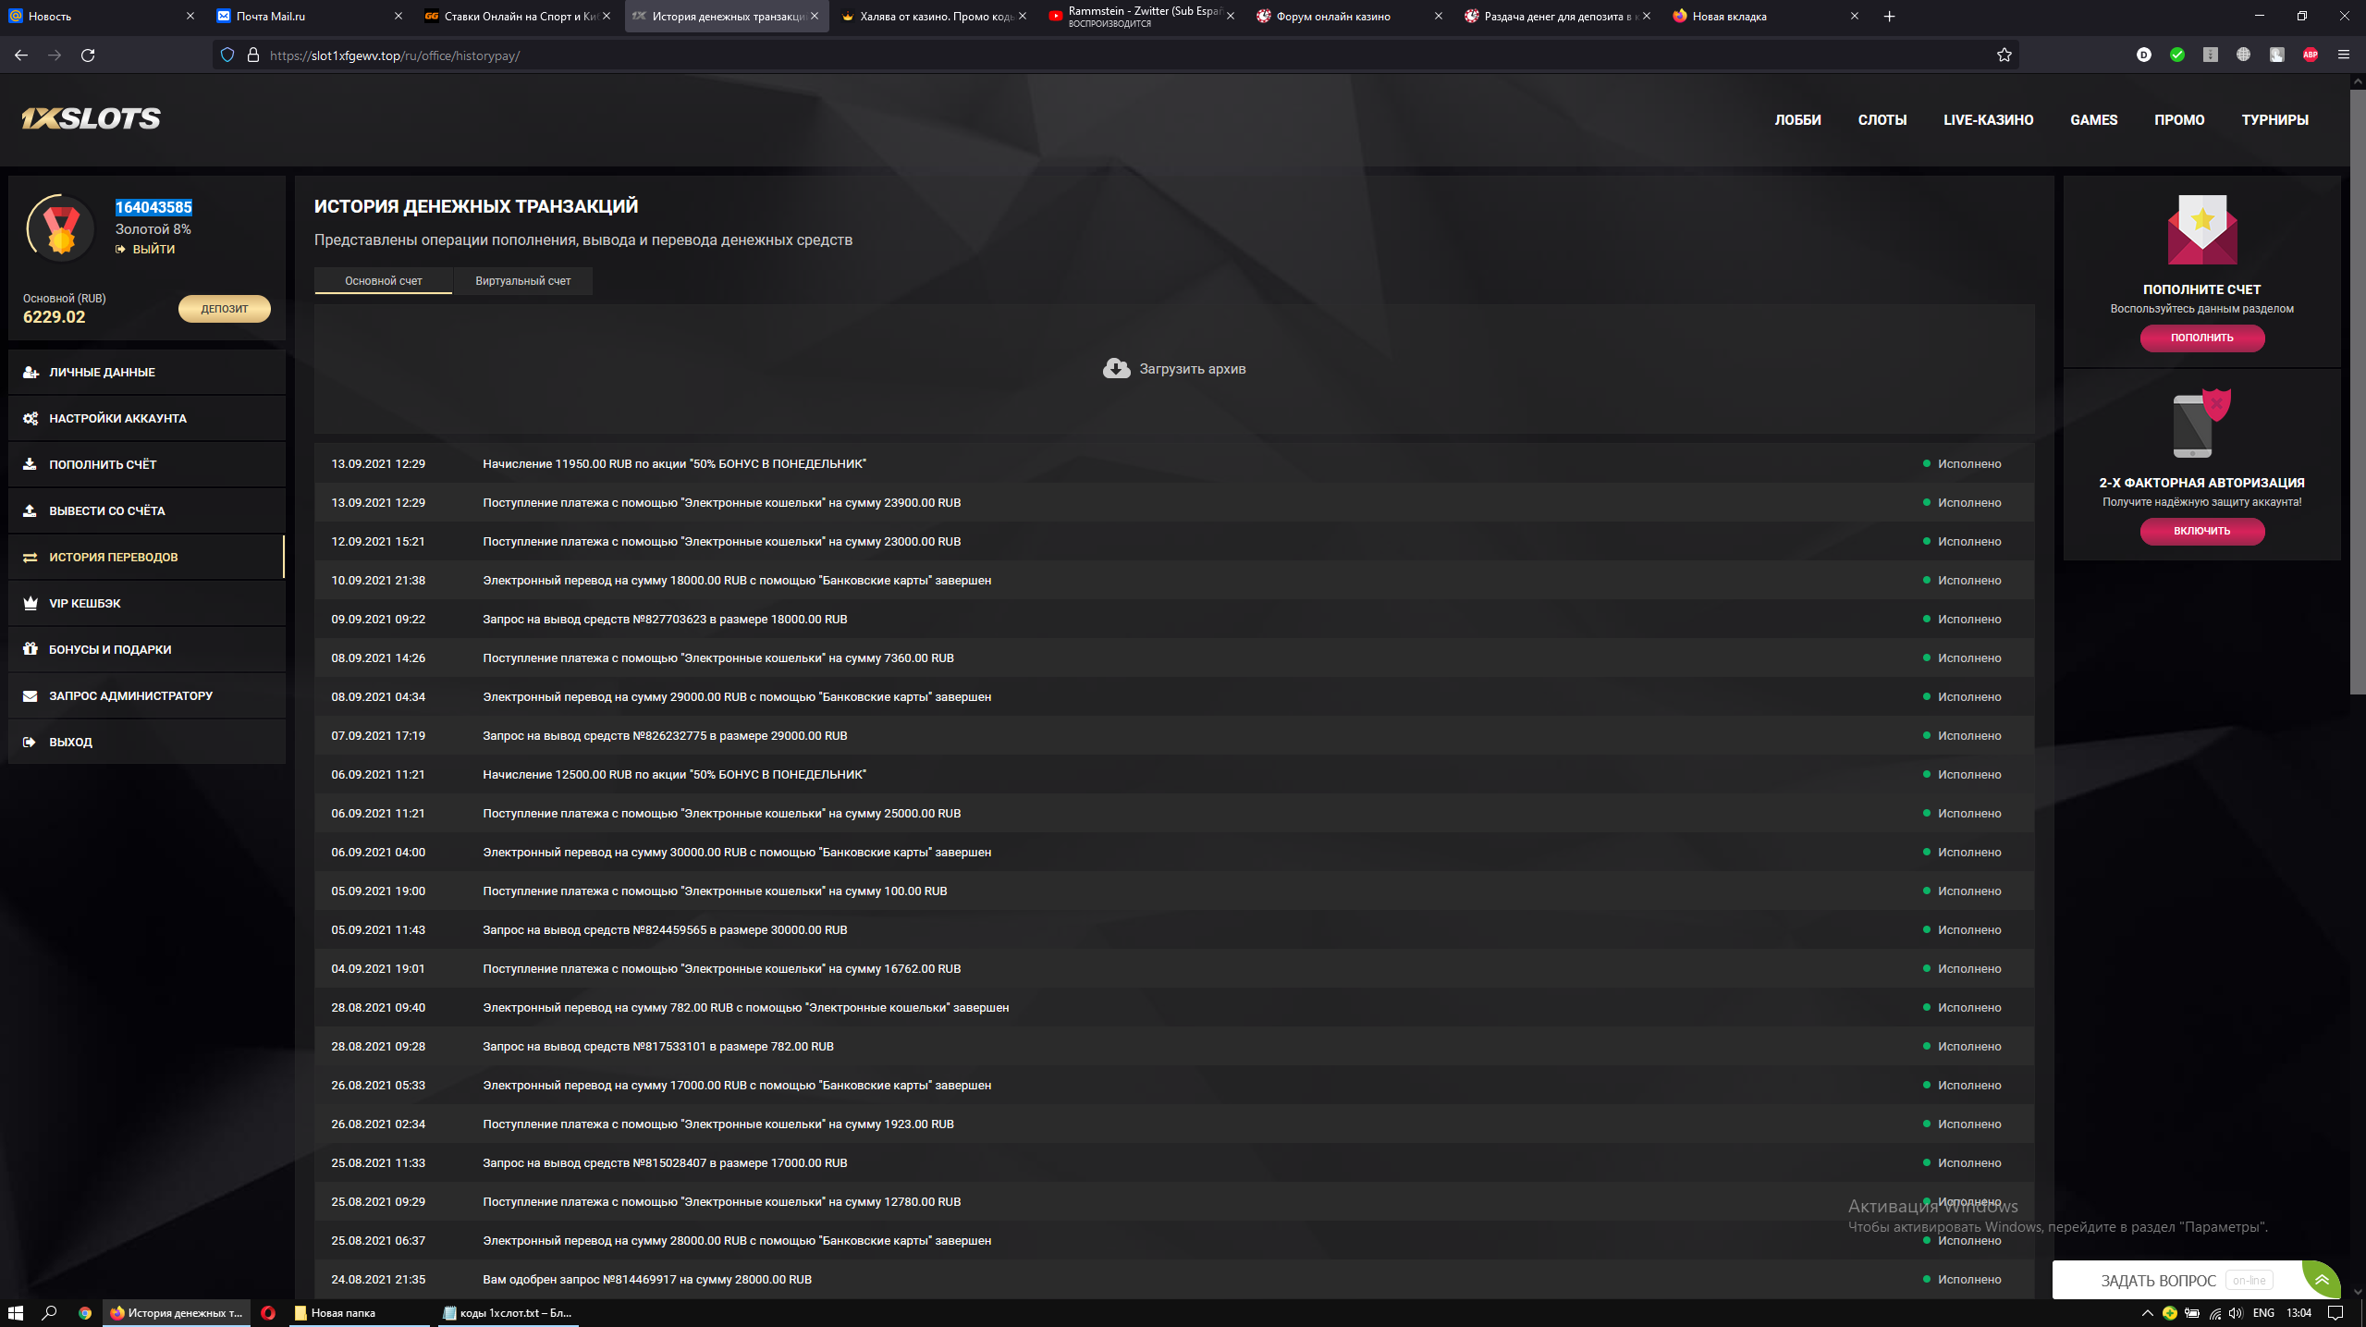Image resolution: width=2366 pixels, height=1327 pixels.
Task: Click the browser reload page icon
Action: 88,55
